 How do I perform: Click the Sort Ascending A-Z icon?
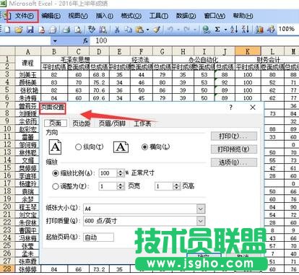[234, 30]
